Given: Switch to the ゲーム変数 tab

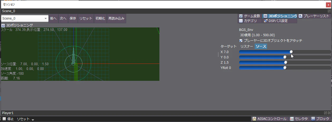Looking at the screenshot, I should [x=250, y=16].
